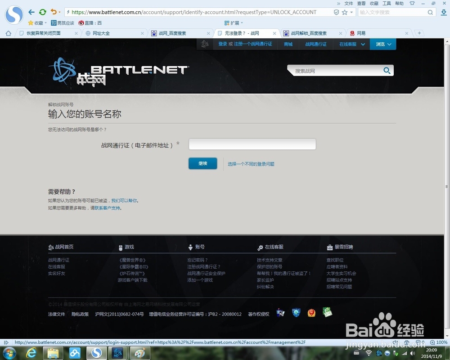Viewport: 450px width, 360px height.
Task: Click the 登录 link in nav bar
Action: coord(223,44)
